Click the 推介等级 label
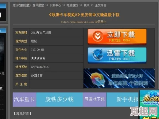The width and height of the screenshot is (159, 119). (21, 58)
